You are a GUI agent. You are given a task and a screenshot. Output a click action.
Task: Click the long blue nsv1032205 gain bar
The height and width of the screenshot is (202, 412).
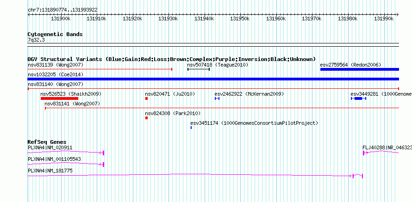(x=213, y=79)
